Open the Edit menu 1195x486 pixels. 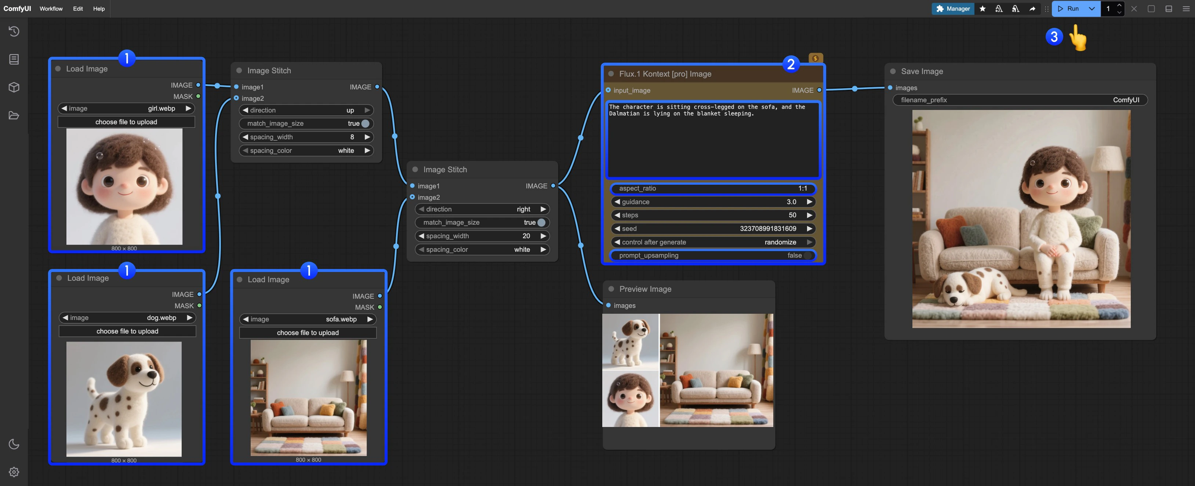coord(77,8)
